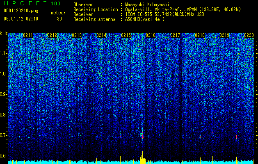Click the 0211 time marker
This screenshot has width=258, height=164.
coord(28,35)
